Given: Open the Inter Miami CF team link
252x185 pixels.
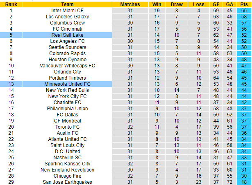Looking at the screenshot, I should (x=67, y=10).
